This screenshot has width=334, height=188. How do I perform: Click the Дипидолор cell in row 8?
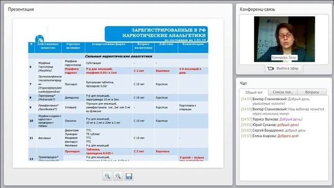tap(72, 98)
